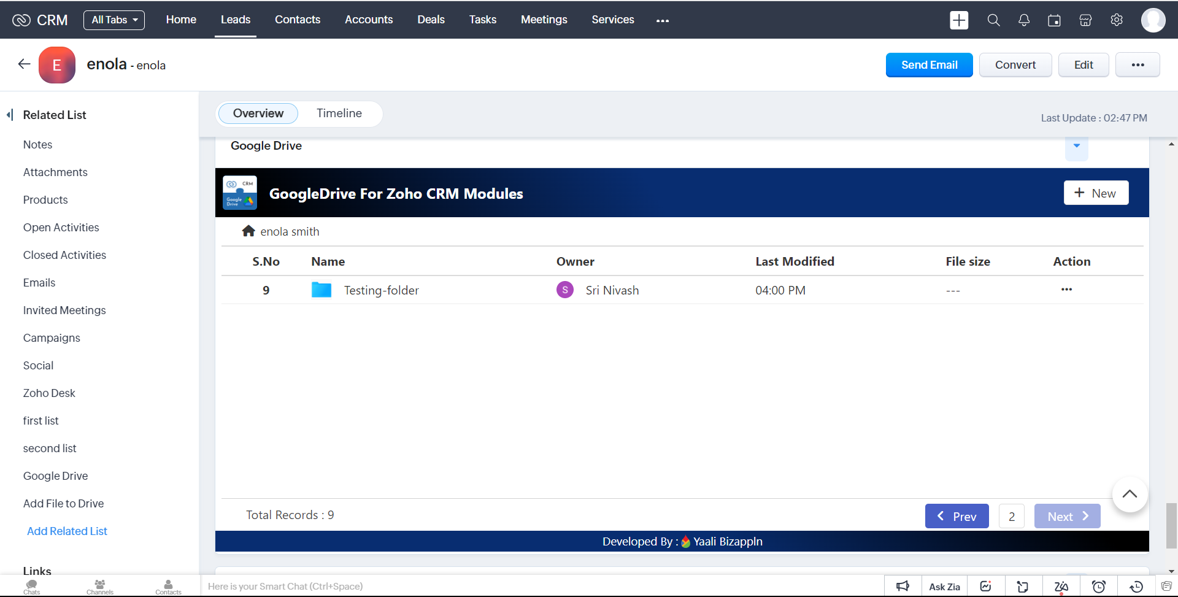Image resolution: width=1178 pixels, height=597 pixels.
Task: Open the search icon in top bar
Action: point(993,20)
